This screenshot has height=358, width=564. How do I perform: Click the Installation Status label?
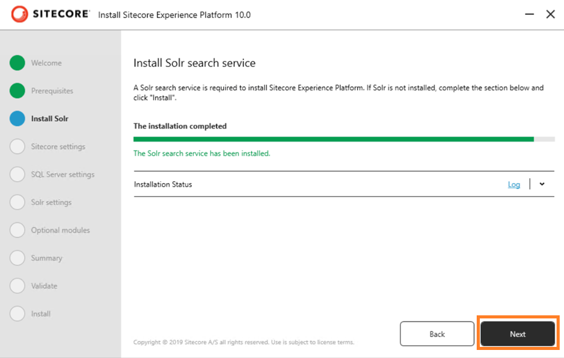[163, 184]
